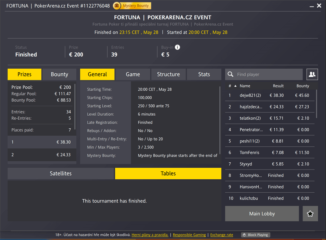Sort by the Bounty column header

coord(303,86)
